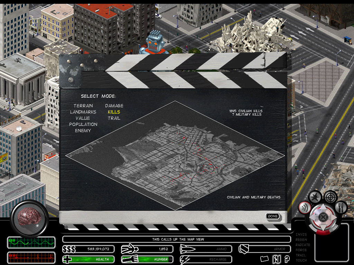Viewport: 354px width, 265px height.
Task: Click the red EKG monitor display
Action: 31,257
